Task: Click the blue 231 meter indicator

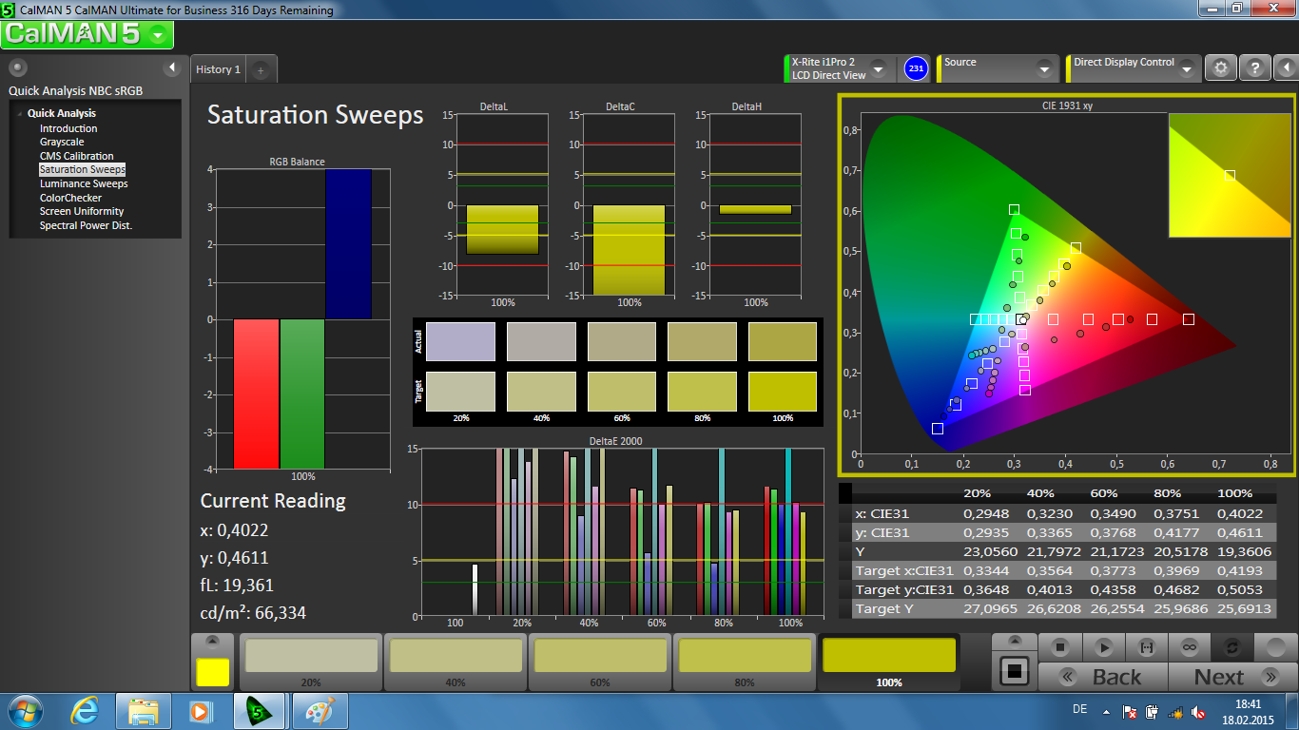Action: coord(916,68)
